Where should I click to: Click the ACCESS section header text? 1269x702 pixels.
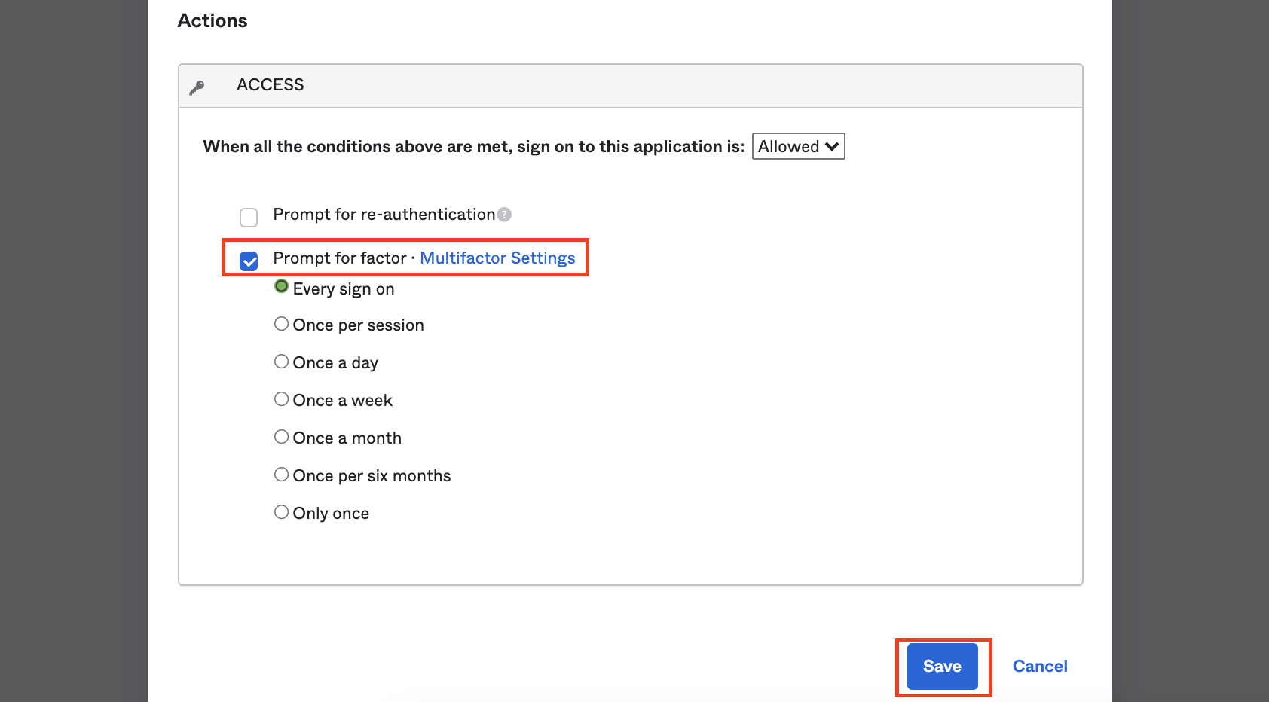[x=270, y=85]
